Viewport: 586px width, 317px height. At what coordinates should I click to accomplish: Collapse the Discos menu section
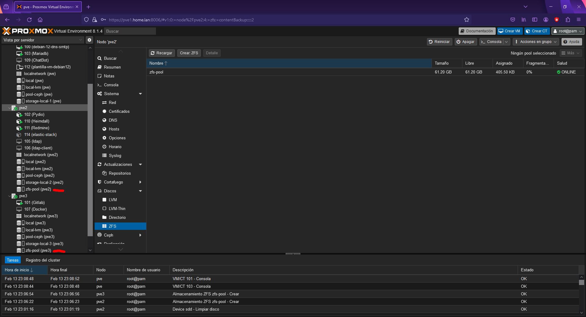pyautogui.click(x=140, y=191)
